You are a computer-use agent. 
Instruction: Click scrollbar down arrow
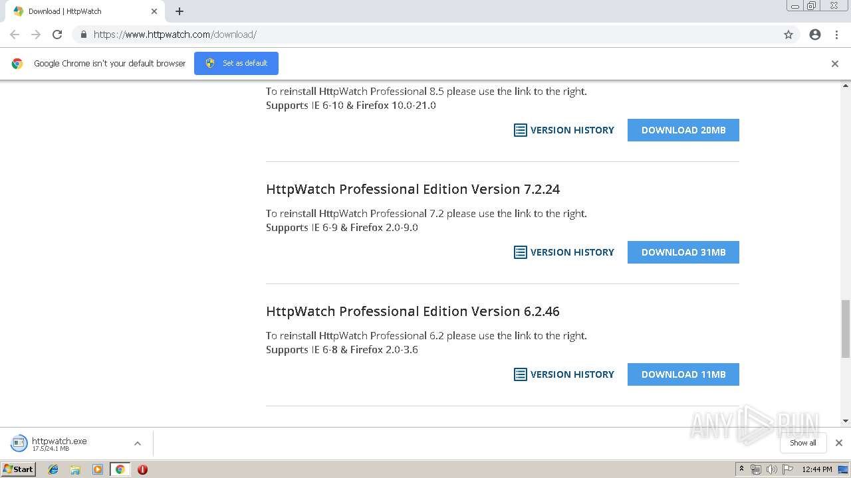[846, 421]
